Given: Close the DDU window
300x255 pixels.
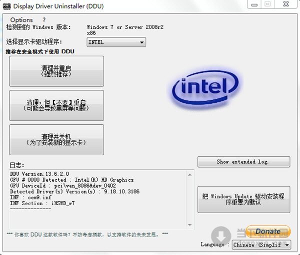Looking at the screenshot, I should click(x=286, y=4).
